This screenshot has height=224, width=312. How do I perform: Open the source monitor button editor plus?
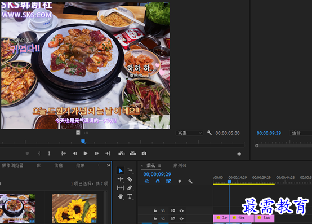(x=239, y=154)
